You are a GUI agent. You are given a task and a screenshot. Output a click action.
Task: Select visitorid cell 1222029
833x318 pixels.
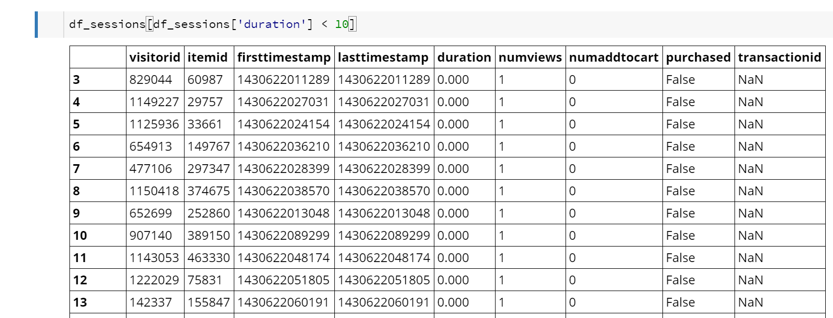(154, 280)
